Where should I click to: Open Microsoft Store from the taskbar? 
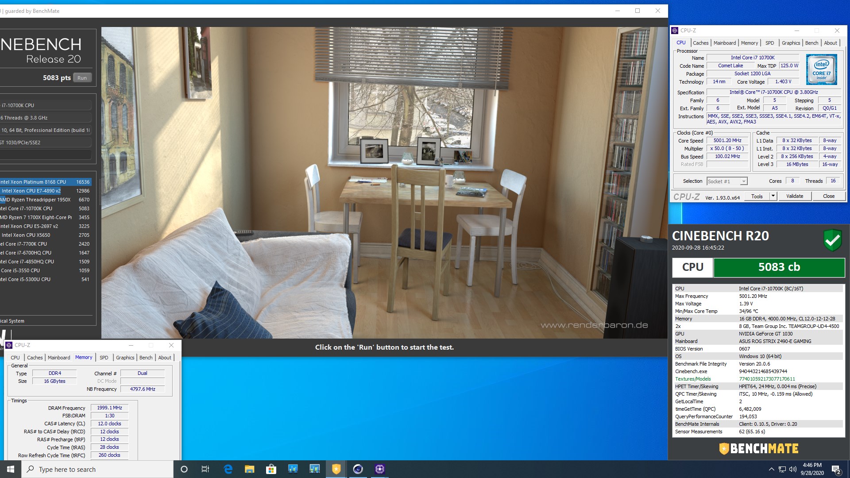pyautogui.click(x=271, y=469)
